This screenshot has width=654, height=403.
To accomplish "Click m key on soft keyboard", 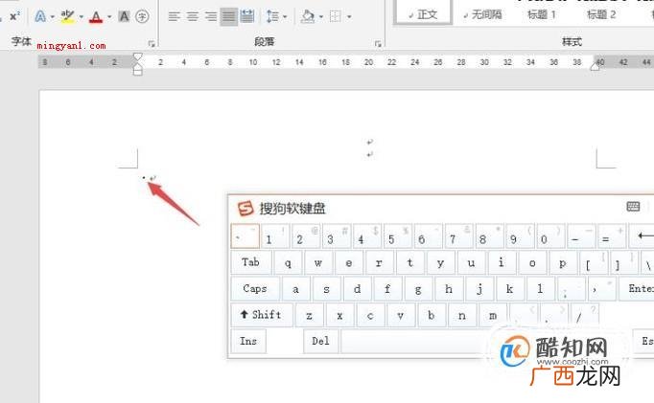I will pos(493,315).
